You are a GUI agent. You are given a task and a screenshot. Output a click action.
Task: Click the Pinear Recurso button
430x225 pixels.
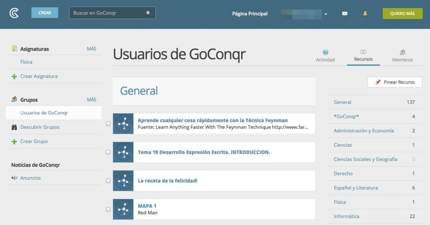tap(395, 82)
